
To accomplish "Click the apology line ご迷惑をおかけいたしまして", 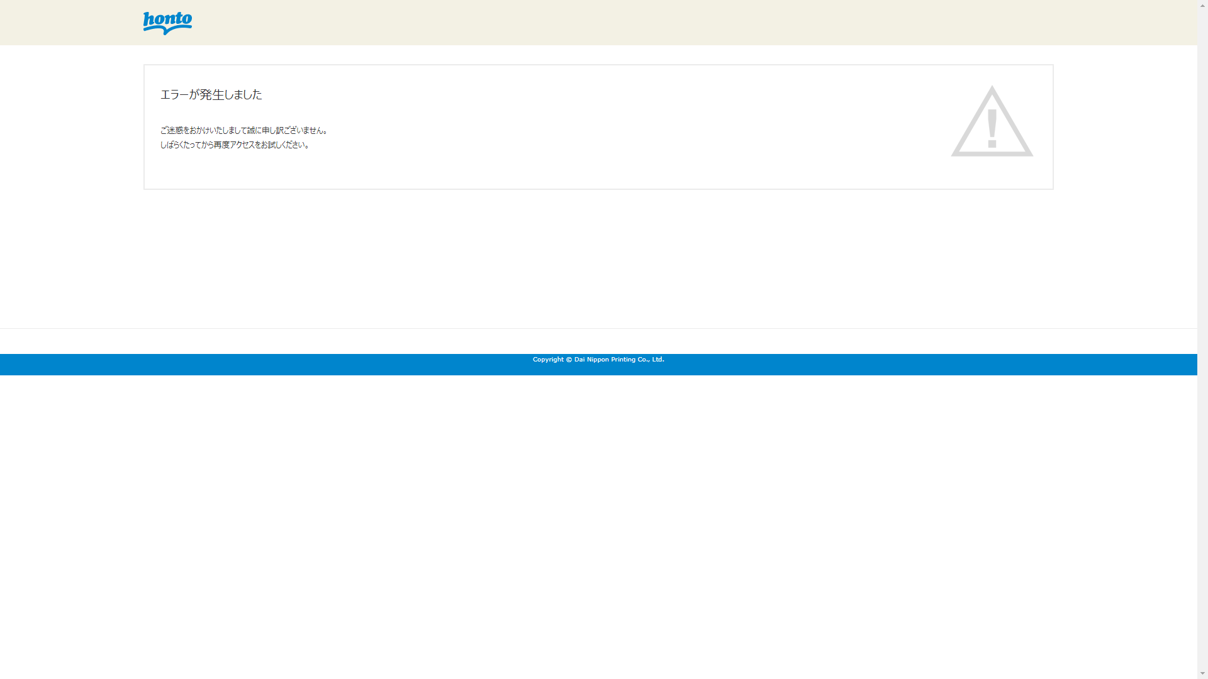I will [244, 131].
